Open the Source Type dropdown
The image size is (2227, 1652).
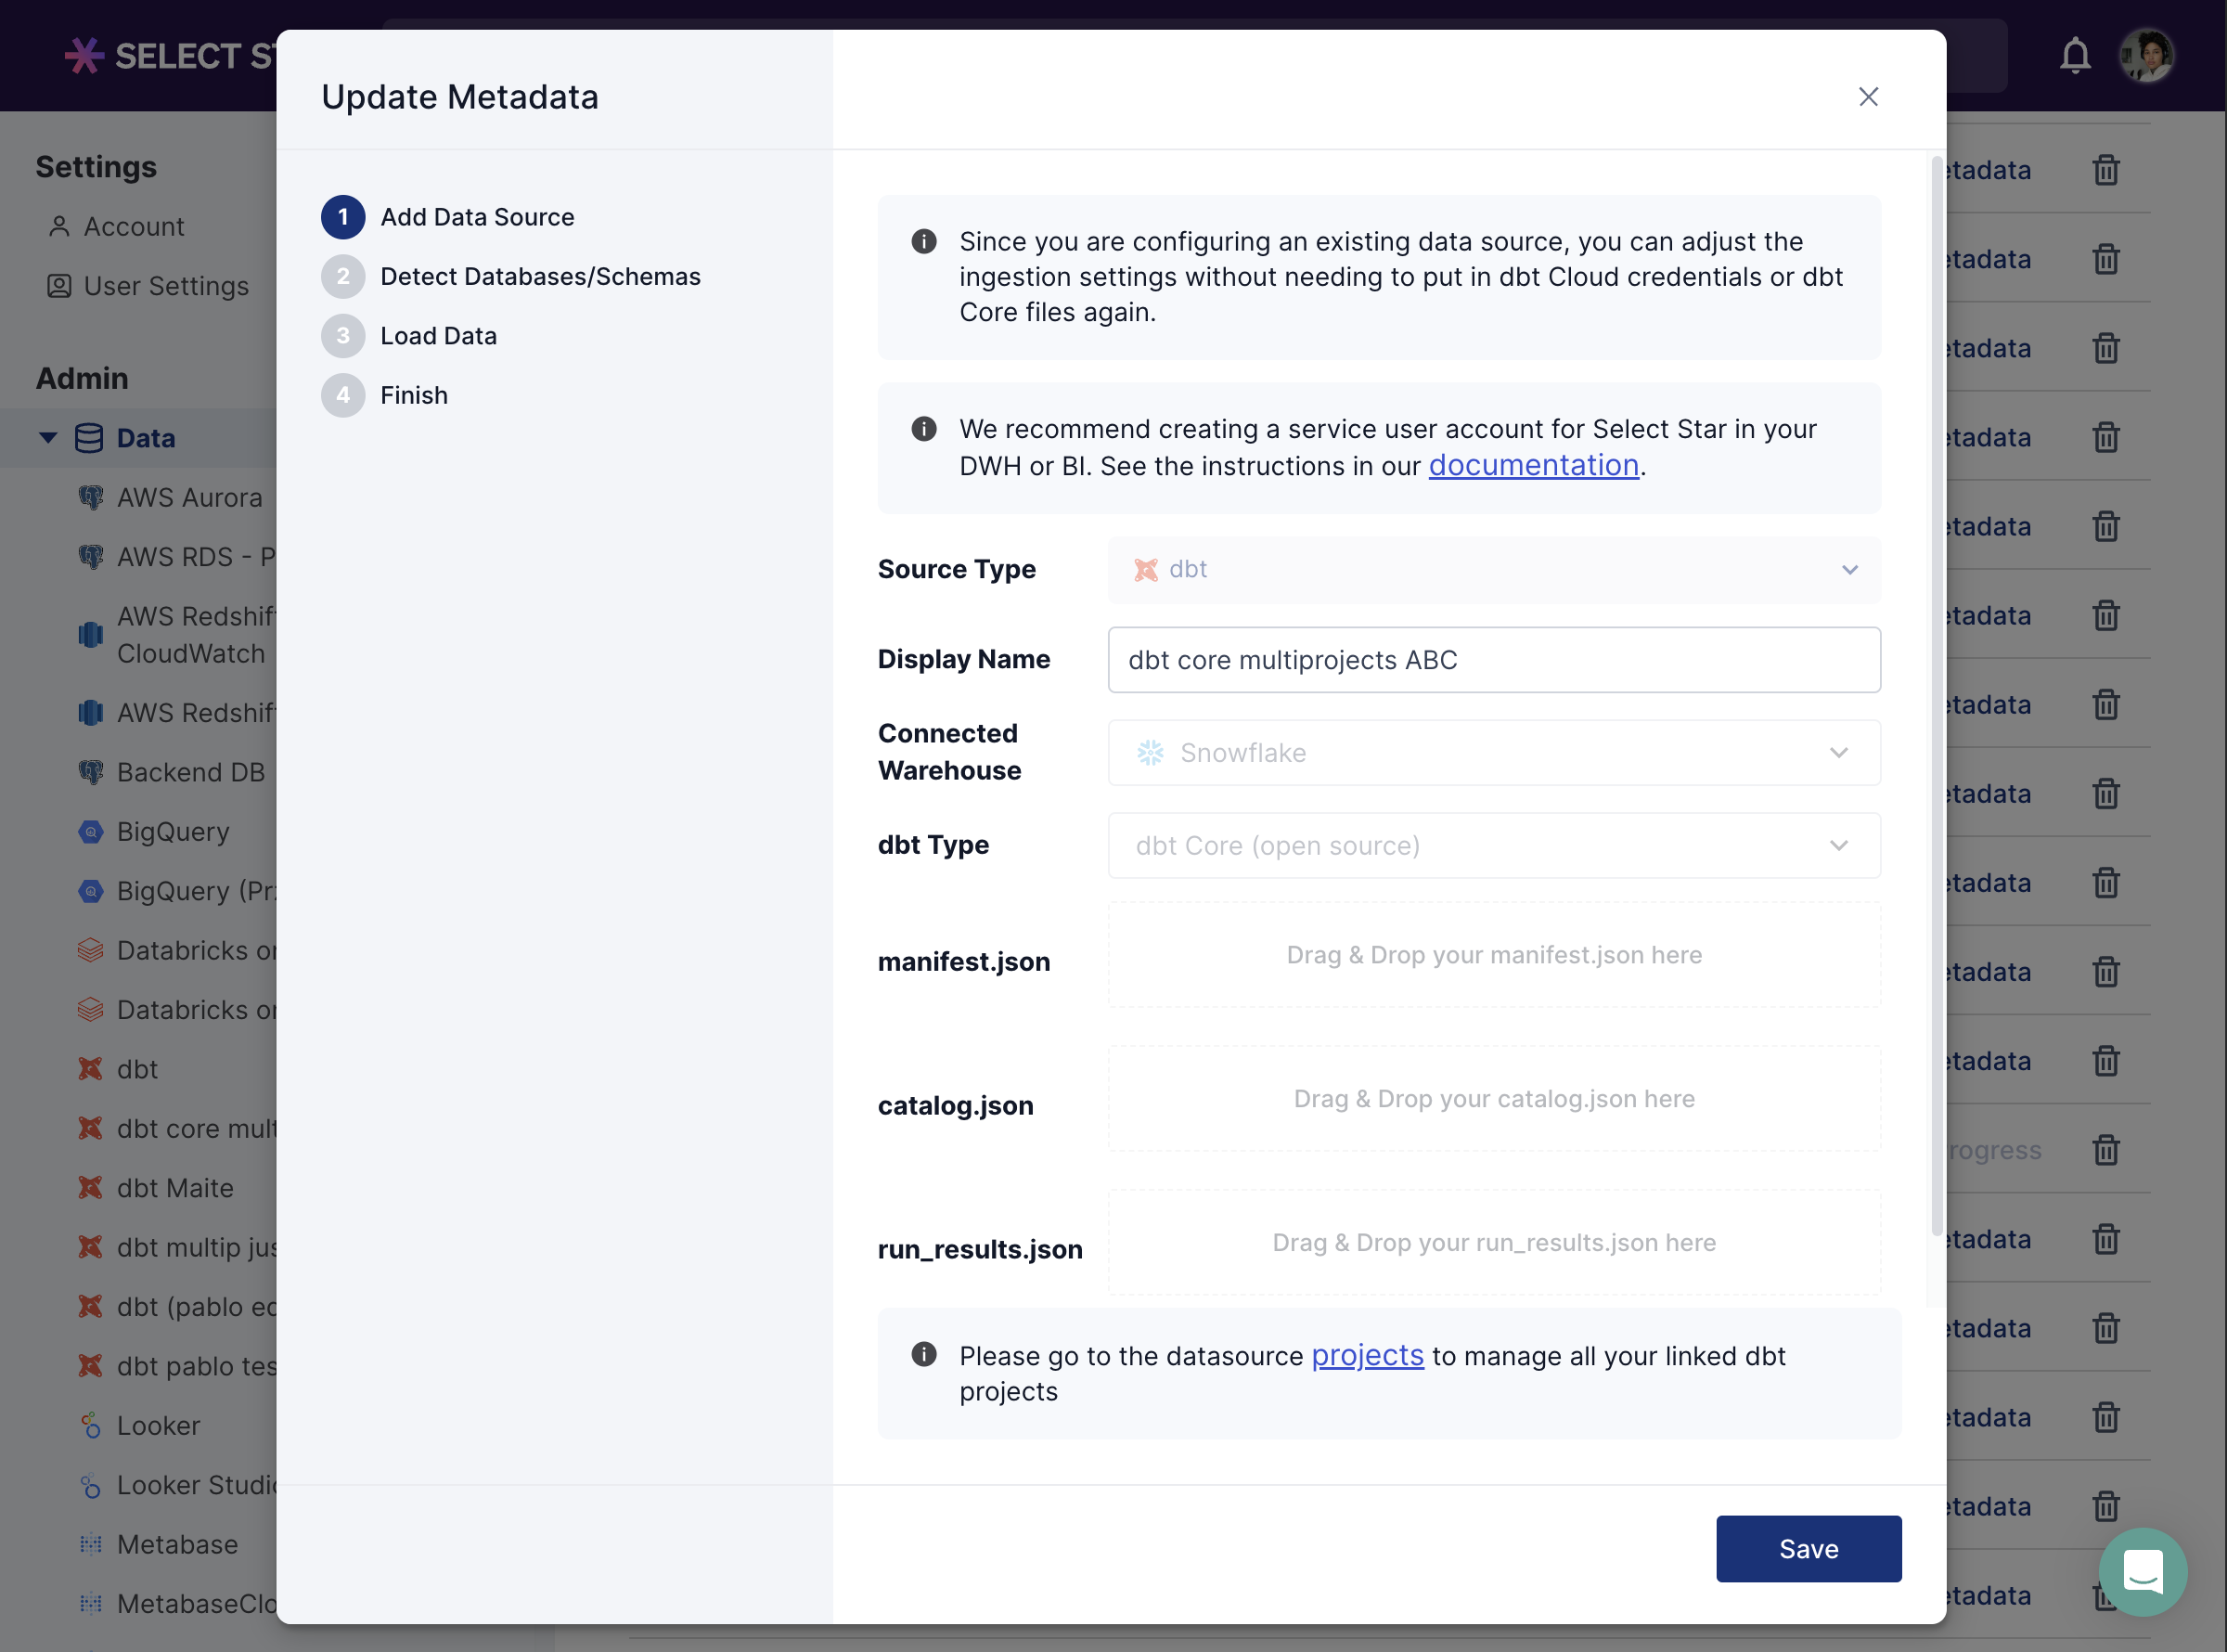(x=1493, y=570)
